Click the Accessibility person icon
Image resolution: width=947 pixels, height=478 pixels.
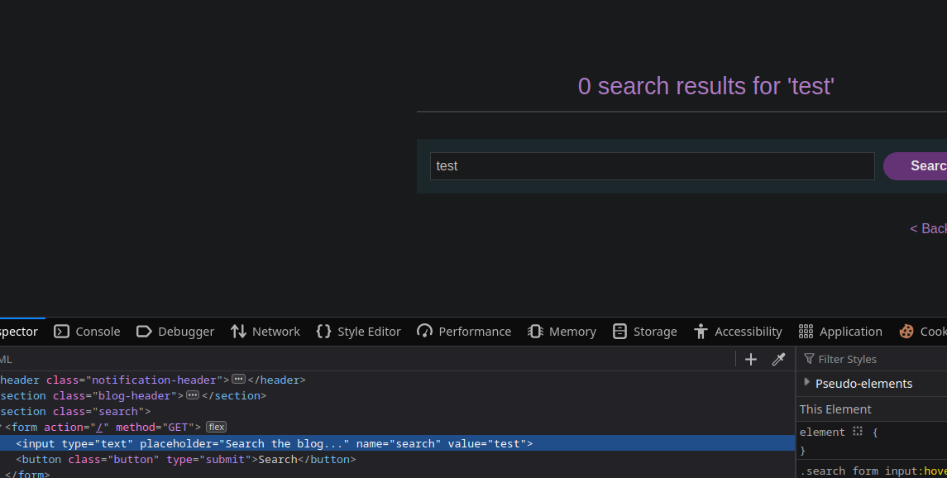click(x=701, y=332)
